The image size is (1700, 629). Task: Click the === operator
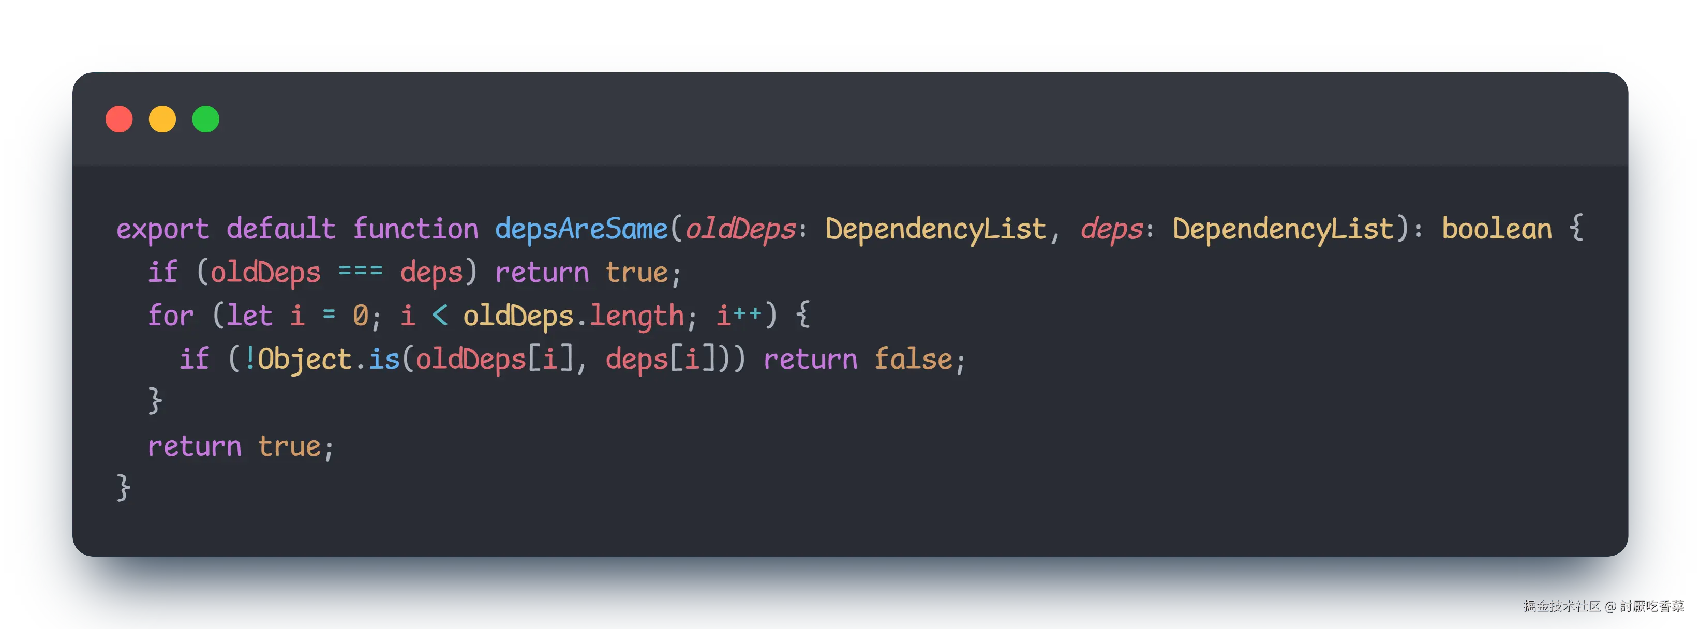[x=360, y=272]
